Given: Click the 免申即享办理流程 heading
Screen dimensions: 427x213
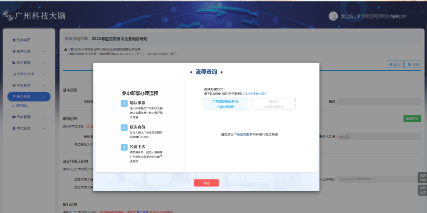Looking at the screenshot, I should [140, 93].
